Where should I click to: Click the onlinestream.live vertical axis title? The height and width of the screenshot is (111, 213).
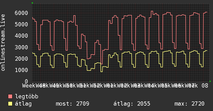tap(3, 43)
